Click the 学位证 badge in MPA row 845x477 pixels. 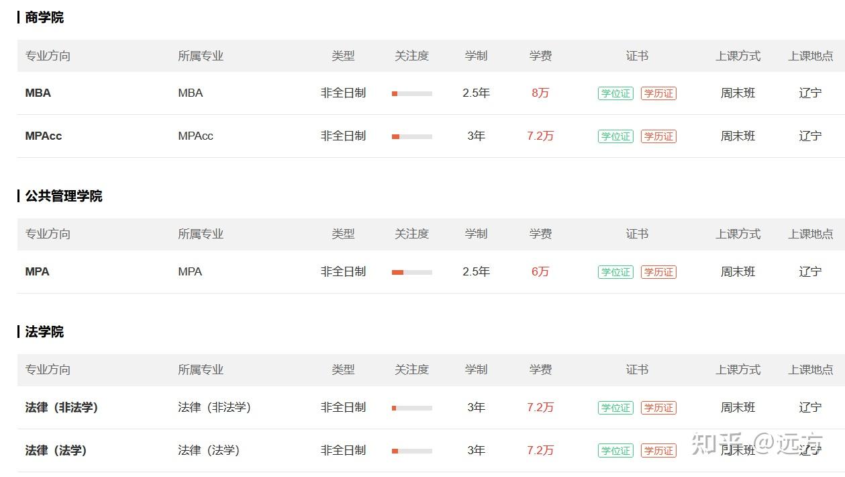point(615,272)
